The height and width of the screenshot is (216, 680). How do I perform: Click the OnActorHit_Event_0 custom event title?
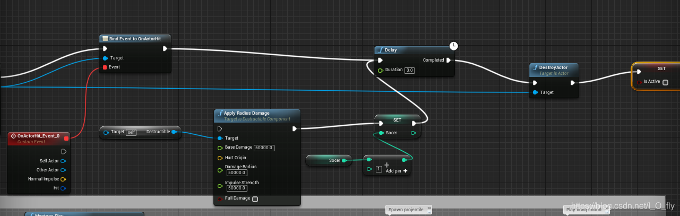tap(39, 136)
